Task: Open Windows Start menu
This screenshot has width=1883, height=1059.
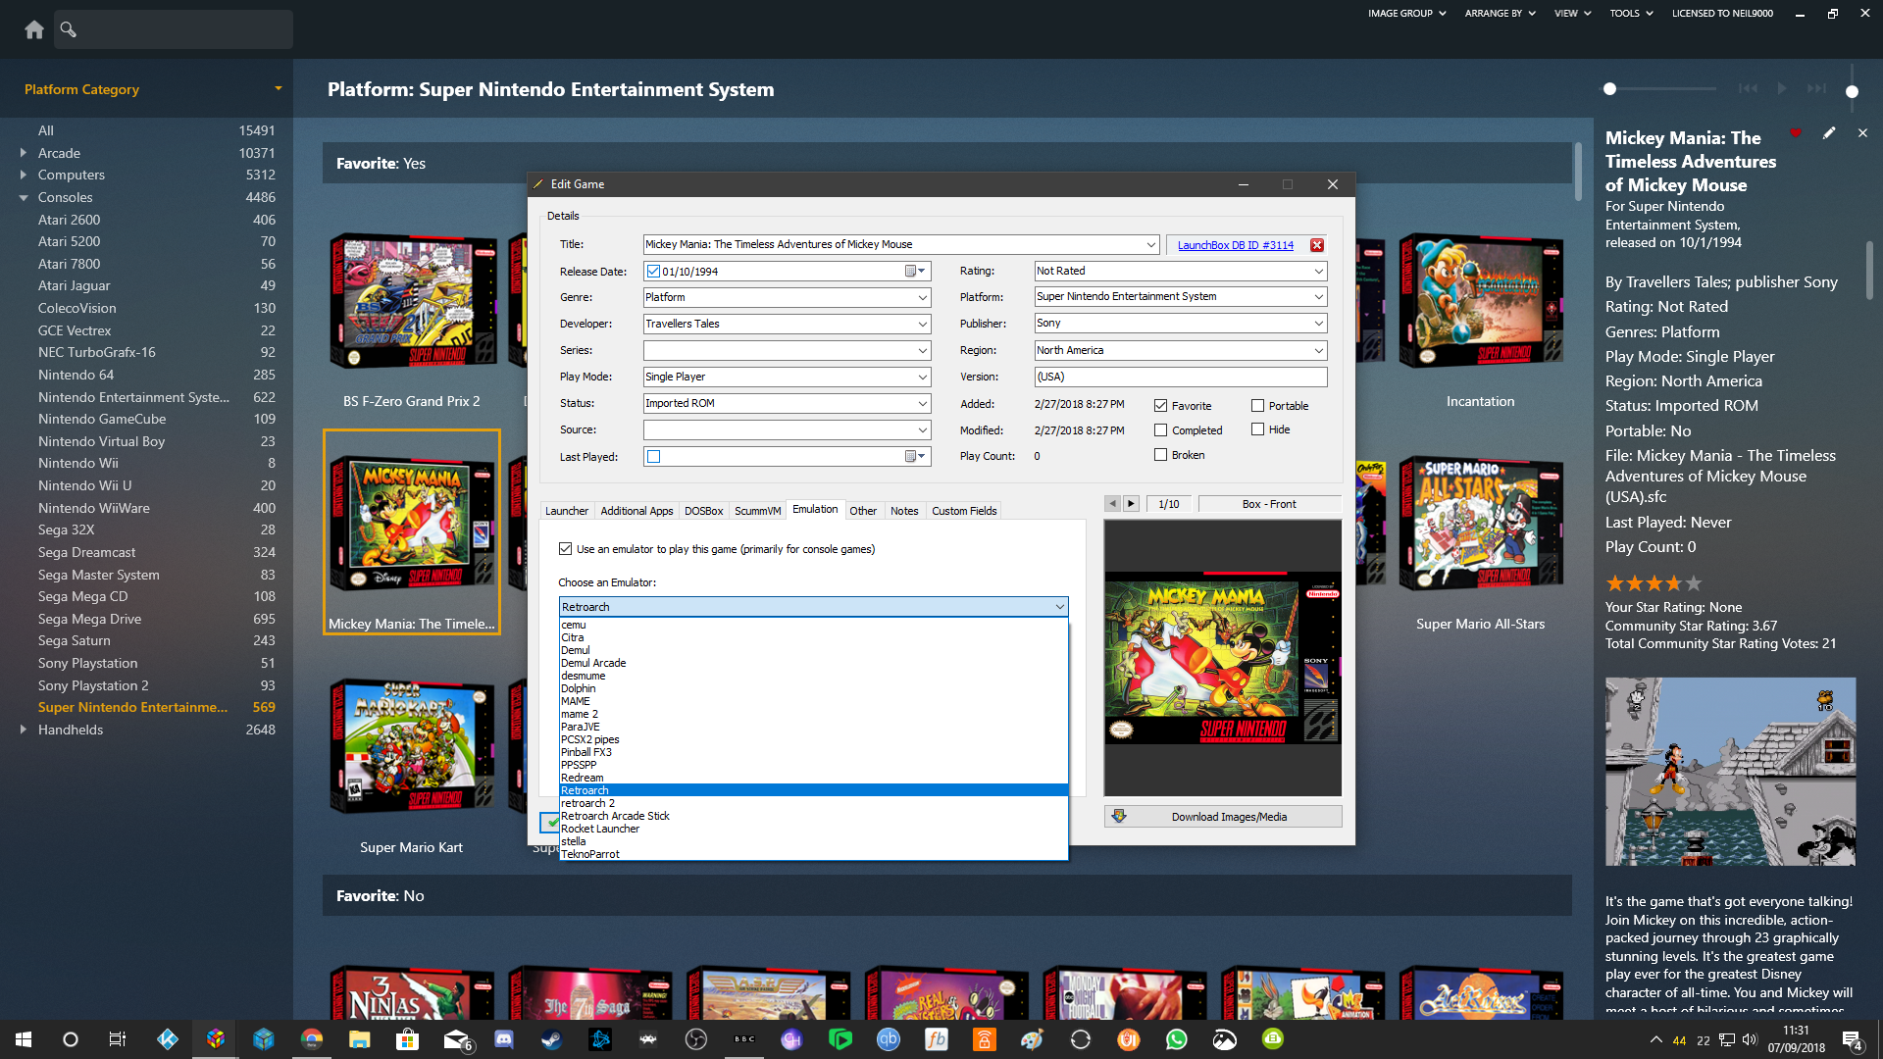Action: 24,1039
